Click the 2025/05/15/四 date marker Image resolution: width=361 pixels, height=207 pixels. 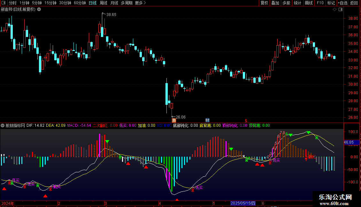pos(243,203)
